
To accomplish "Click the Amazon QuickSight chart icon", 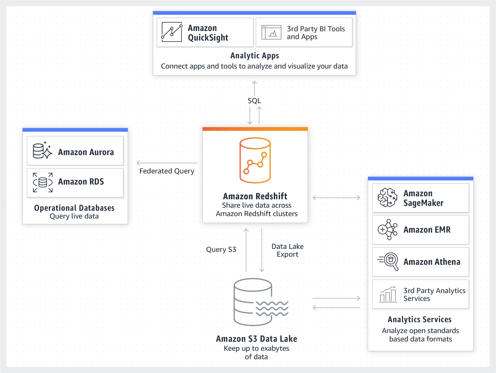I will pyautogui.click(x=172, y=32).
